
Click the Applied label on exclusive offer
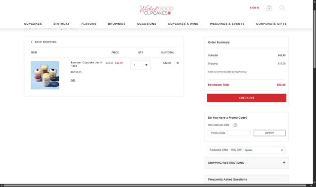[248, 150]
